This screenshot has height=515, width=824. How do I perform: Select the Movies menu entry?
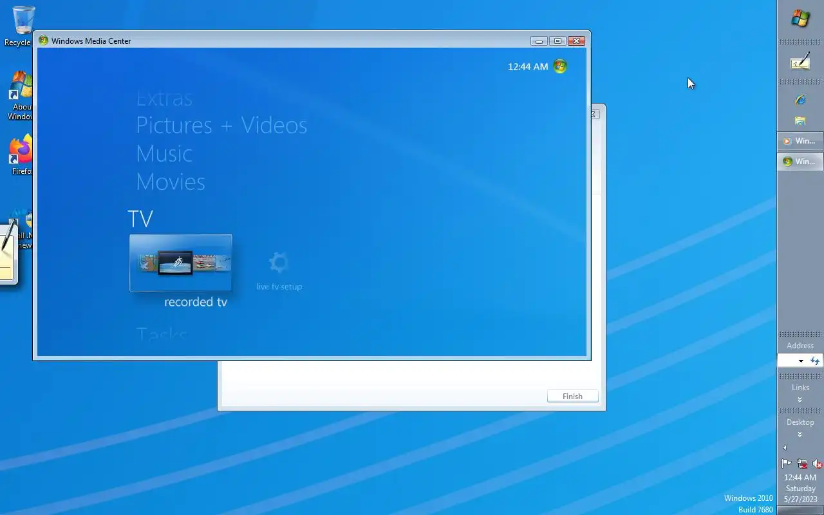(171, 182)
